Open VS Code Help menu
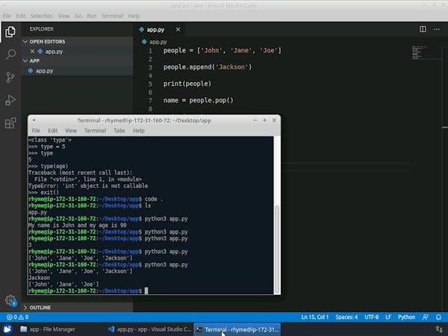This screenshot has width=448, height=336. point(134,16)
